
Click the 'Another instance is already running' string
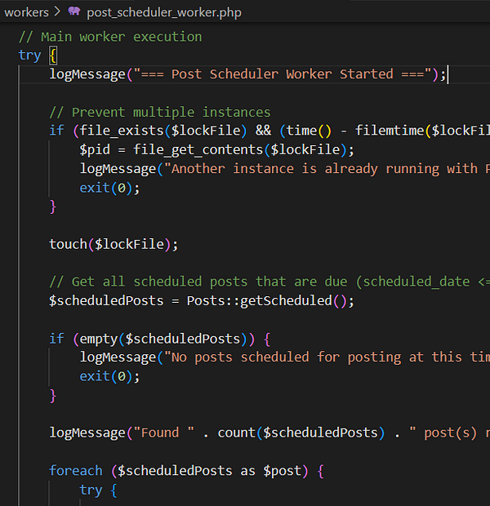coord(327,169)
